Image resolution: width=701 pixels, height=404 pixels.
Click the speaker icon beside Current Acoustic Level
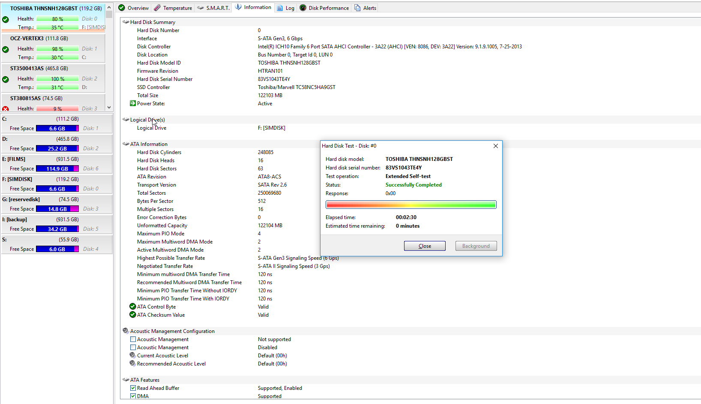(x=133, y=355)
